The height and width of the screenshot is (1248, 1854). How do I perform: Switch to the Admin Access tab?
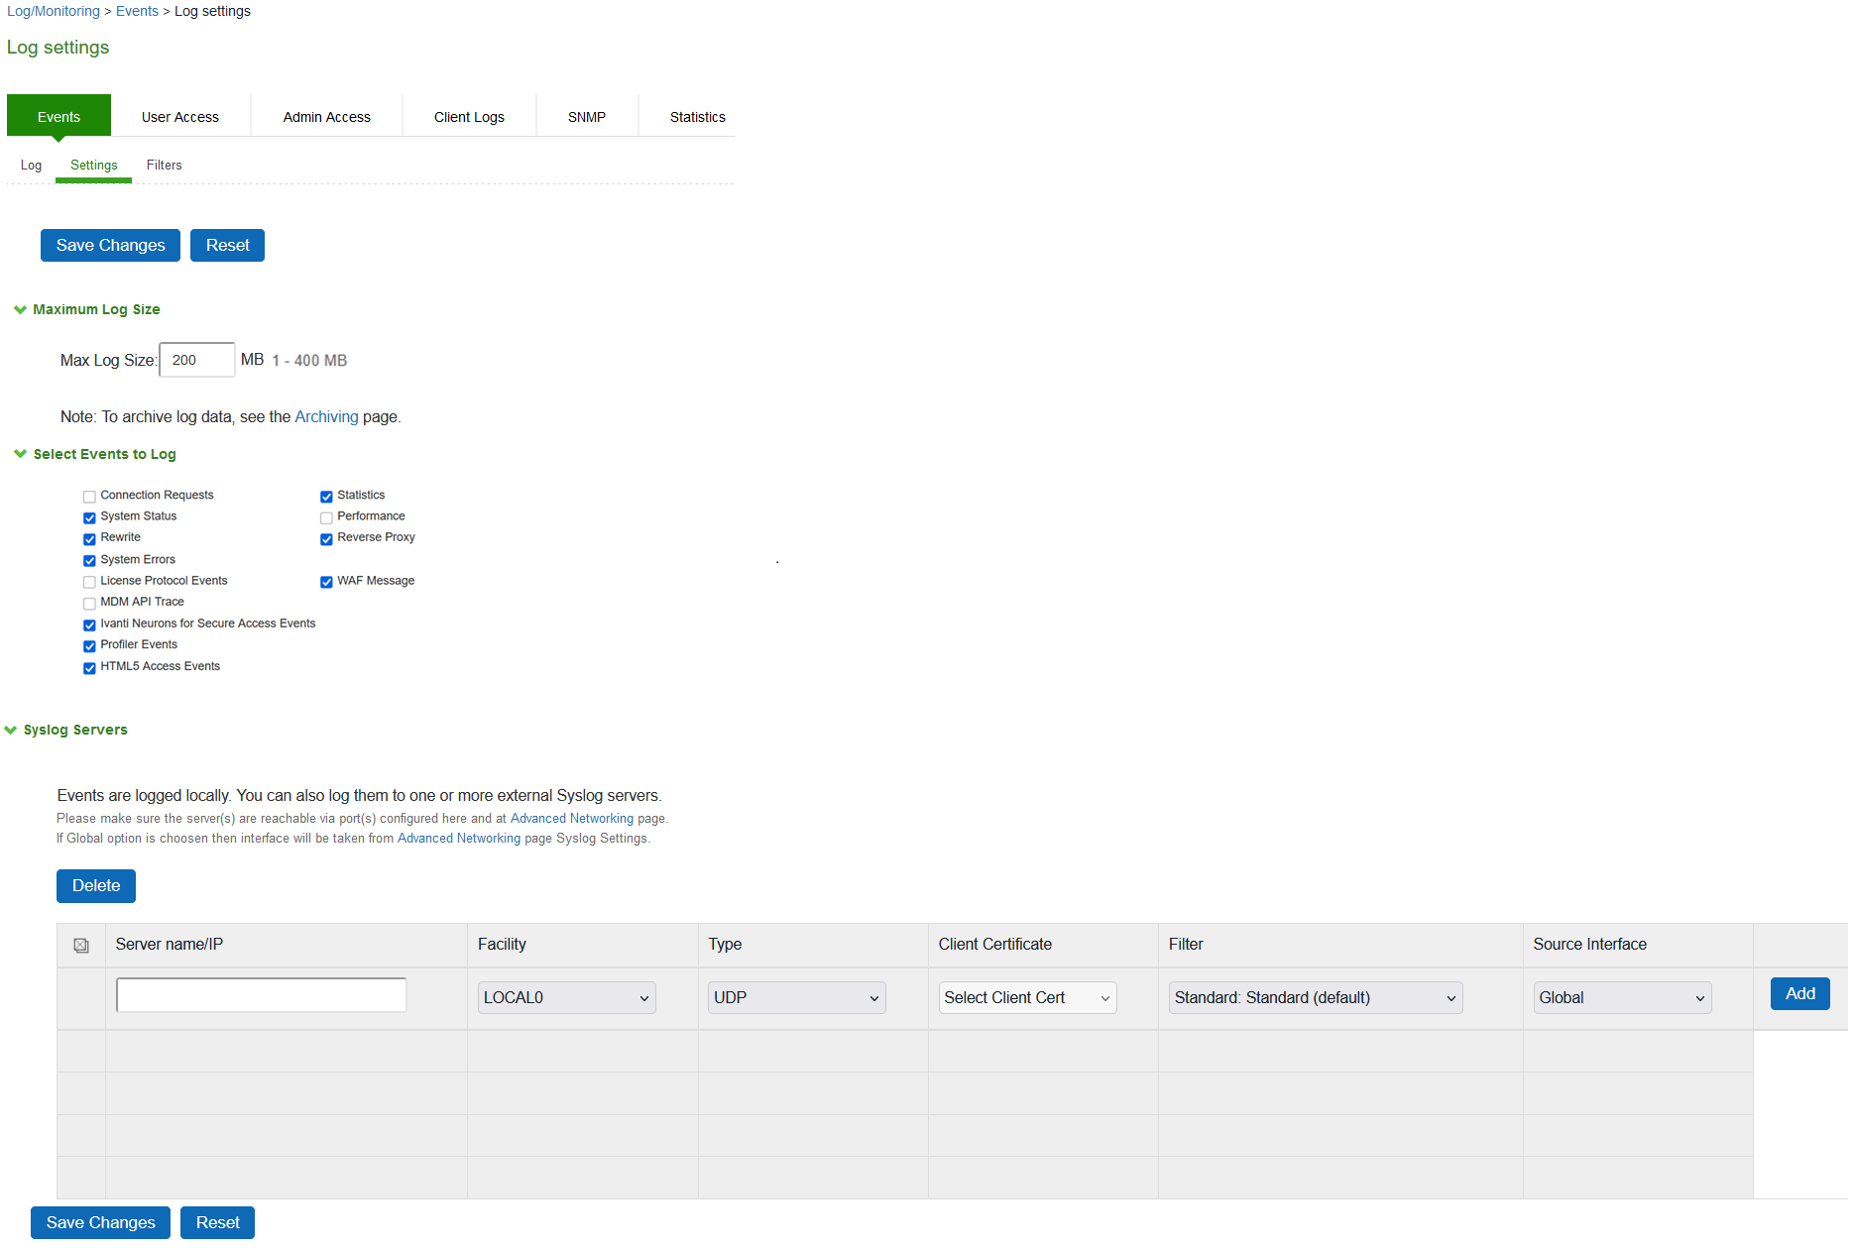pos(327,117)
